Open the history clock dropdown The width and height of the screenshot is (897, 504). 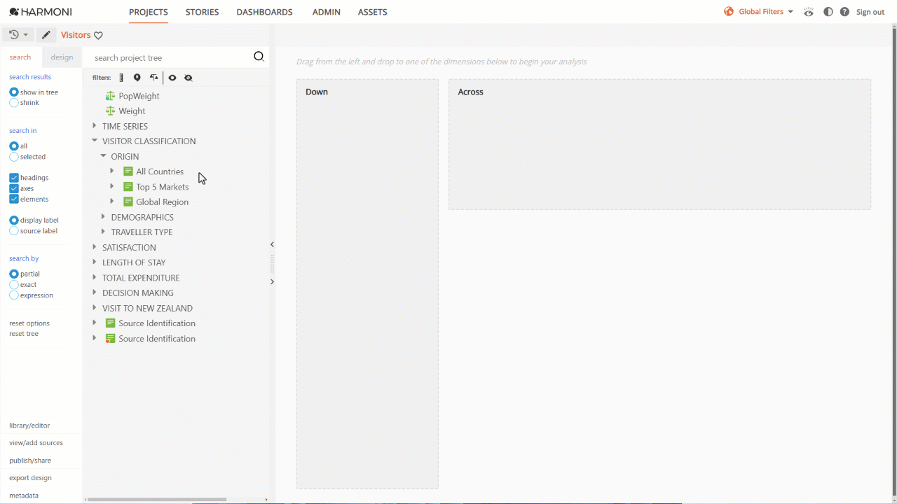coord(18,34)
